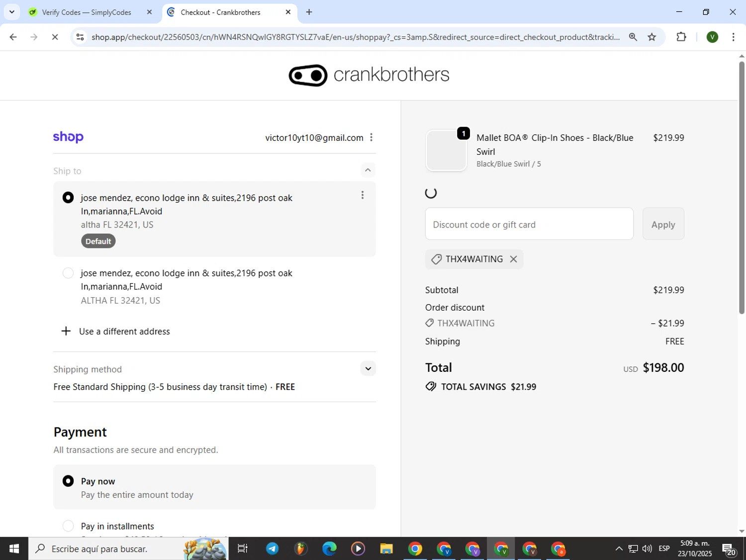This screenshot has height=560, width=746.
Task: Click the ESP language indicator
Action: pos(664,549)
